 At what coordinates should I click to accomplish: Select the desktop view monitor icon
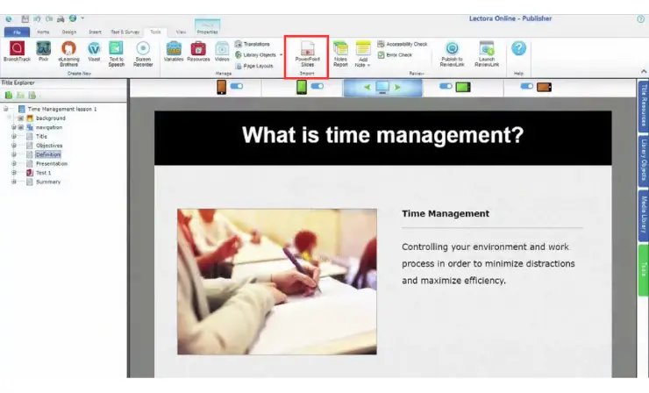pyautogui.click(x=382, y=87)
